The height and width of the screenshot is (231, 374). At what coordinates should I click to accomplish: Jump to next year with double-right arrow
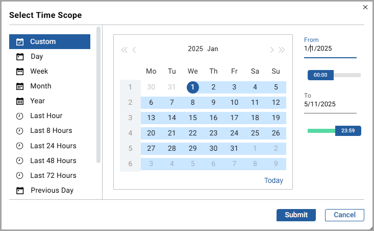(282, 50)
